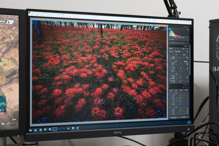Click the Tint slider handle
219x146 pixels.
tap(180, 59)
